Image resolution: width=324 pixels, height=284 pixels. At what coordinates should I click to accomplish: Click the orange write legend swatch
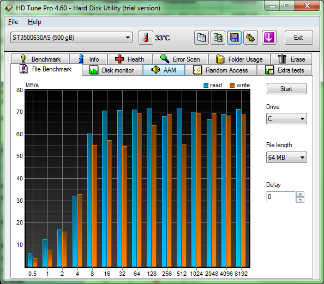tap(232, 85)
